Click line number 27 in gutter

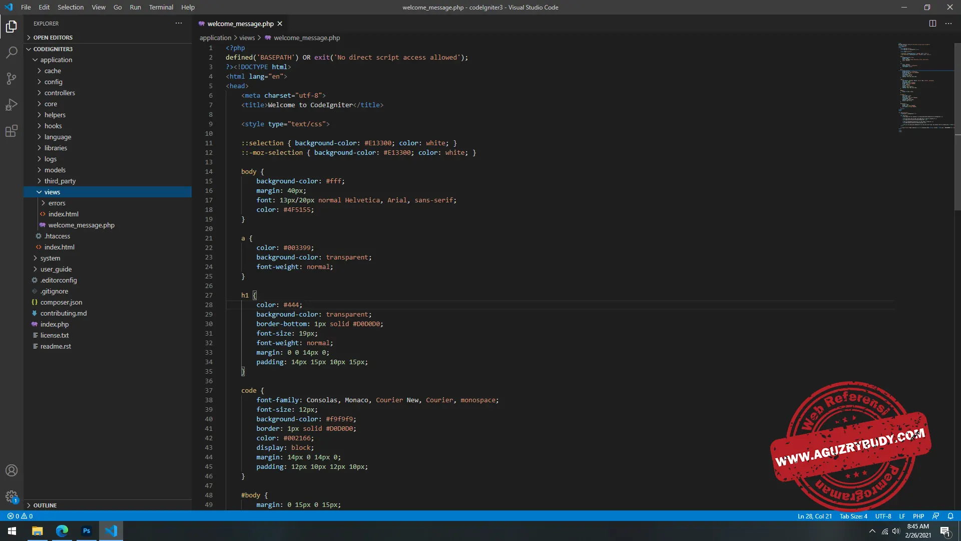209,295
